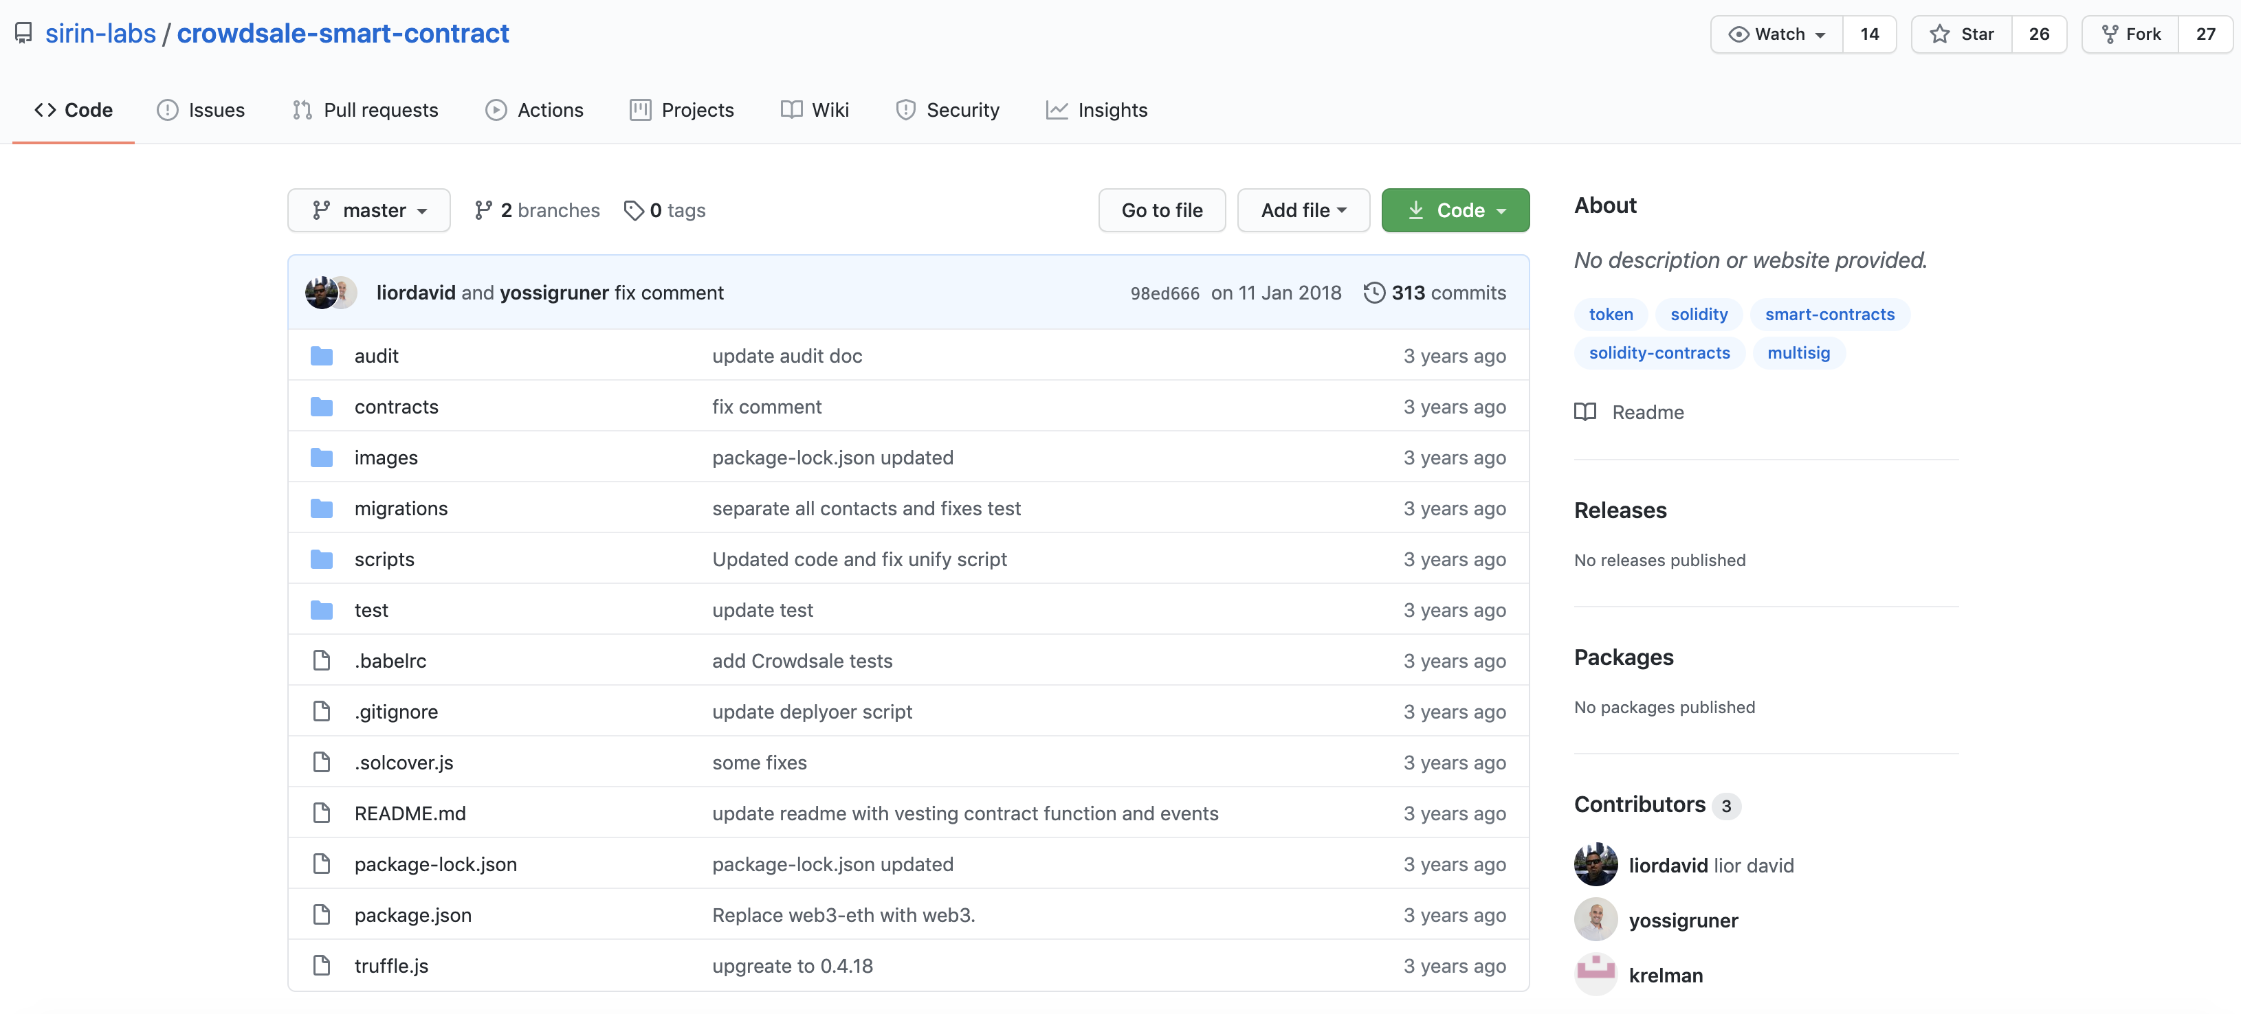The image size is (2241, 1014).
Task: Click the file icon next to .solcover.js
Action: (x=322, y=763)
